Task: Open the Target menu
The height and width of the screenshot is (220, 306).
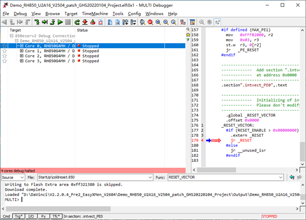Action: (x=71, y=14)
